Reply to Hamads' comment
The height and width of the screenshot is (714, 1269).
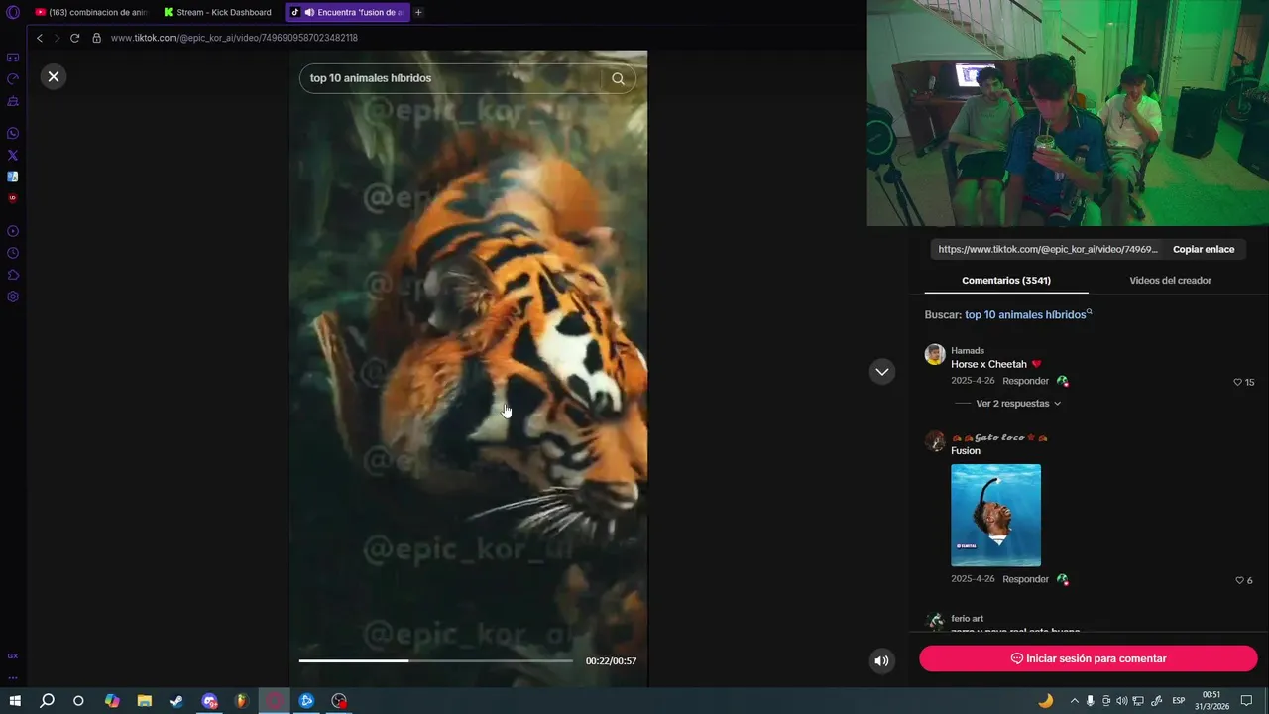click(x=1025, y=381)
